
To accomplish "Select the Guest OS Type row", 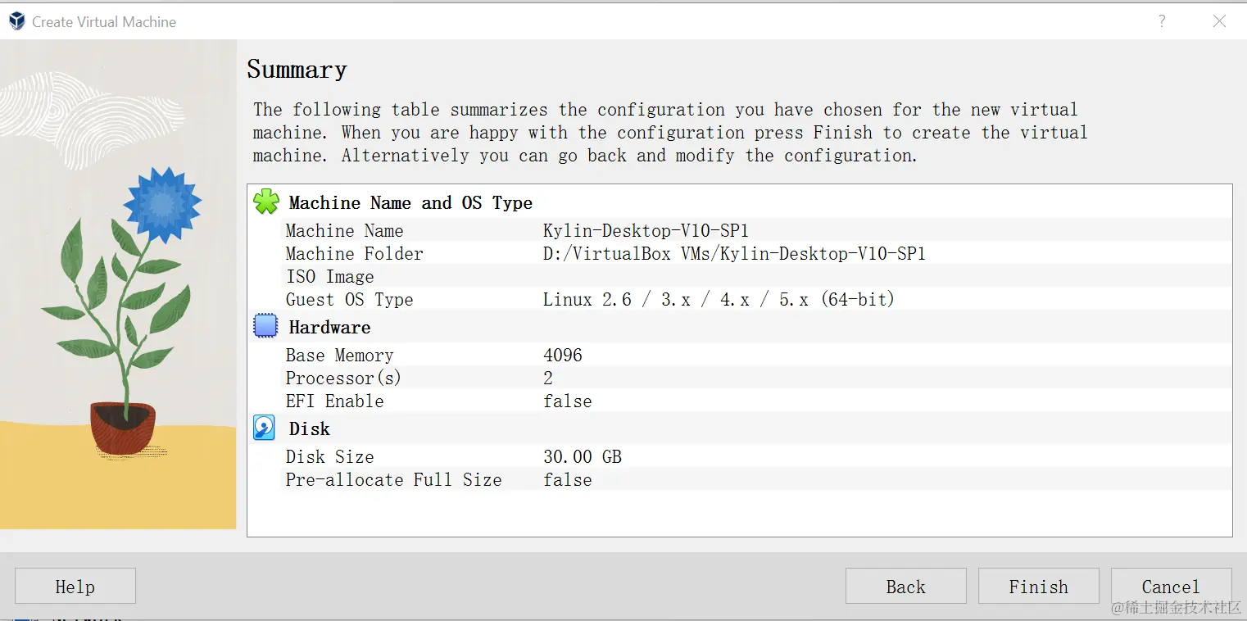I will [740, 299].
